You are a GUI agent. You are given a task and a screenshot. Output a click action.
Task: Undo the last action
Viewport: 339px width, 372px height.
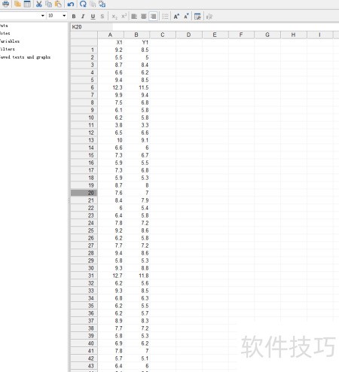[x=71, y=4]
